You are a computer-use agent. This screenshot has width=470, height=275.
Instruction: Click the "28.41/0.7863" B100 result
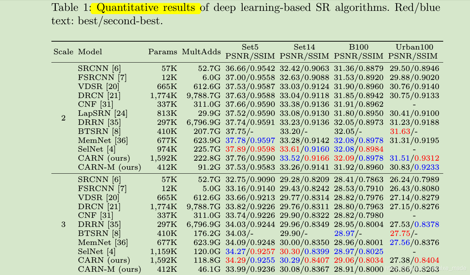[358, 180]
